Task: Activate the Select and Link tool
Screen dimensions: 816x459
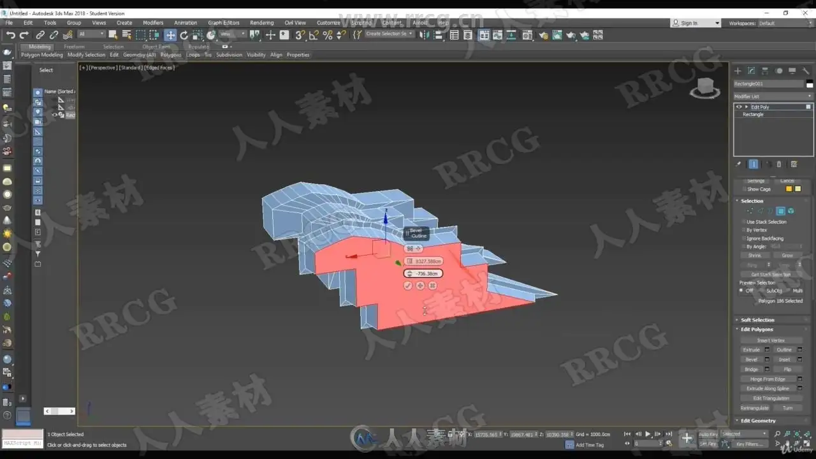Action: tap(40, 35)
